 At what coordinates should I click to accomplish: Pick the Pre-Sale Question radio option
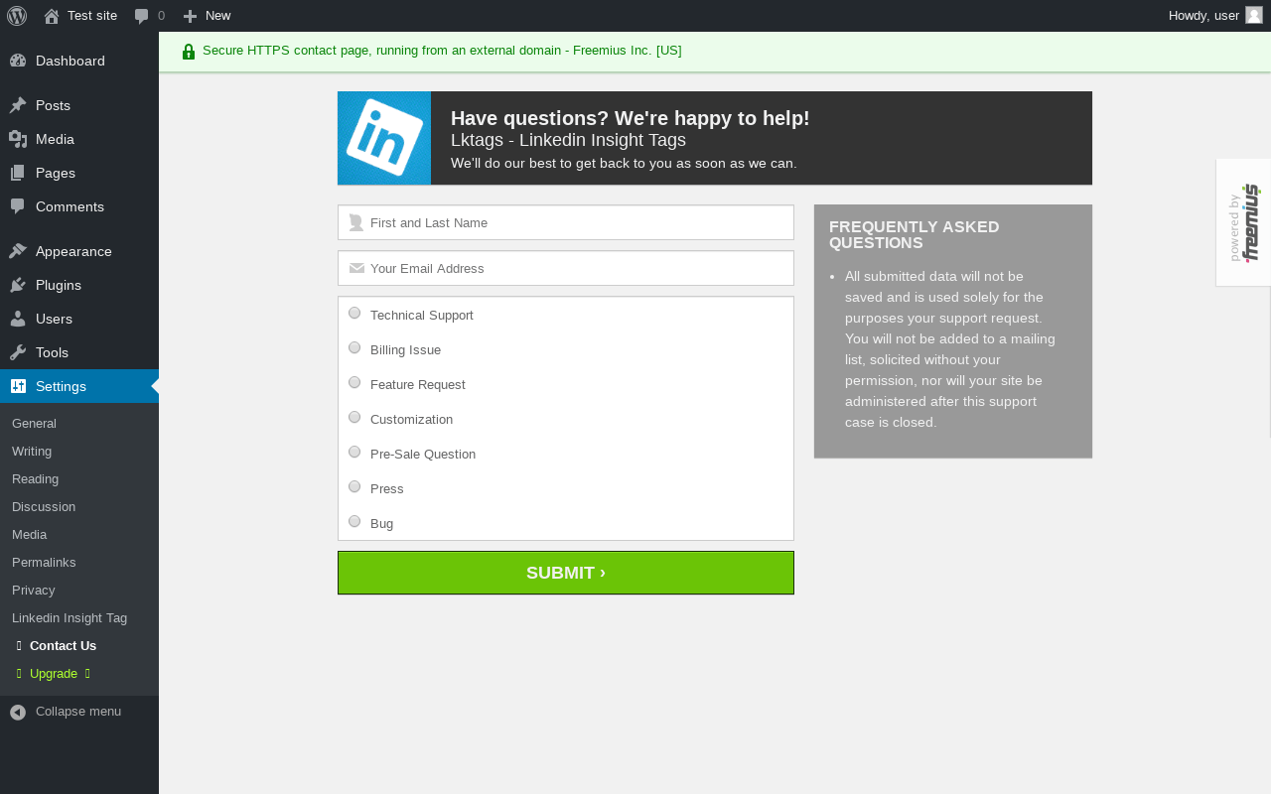[354, 452]
